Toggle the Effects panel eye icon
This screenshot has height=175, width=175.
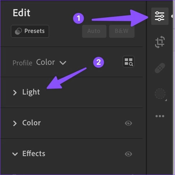coord(128,154)
